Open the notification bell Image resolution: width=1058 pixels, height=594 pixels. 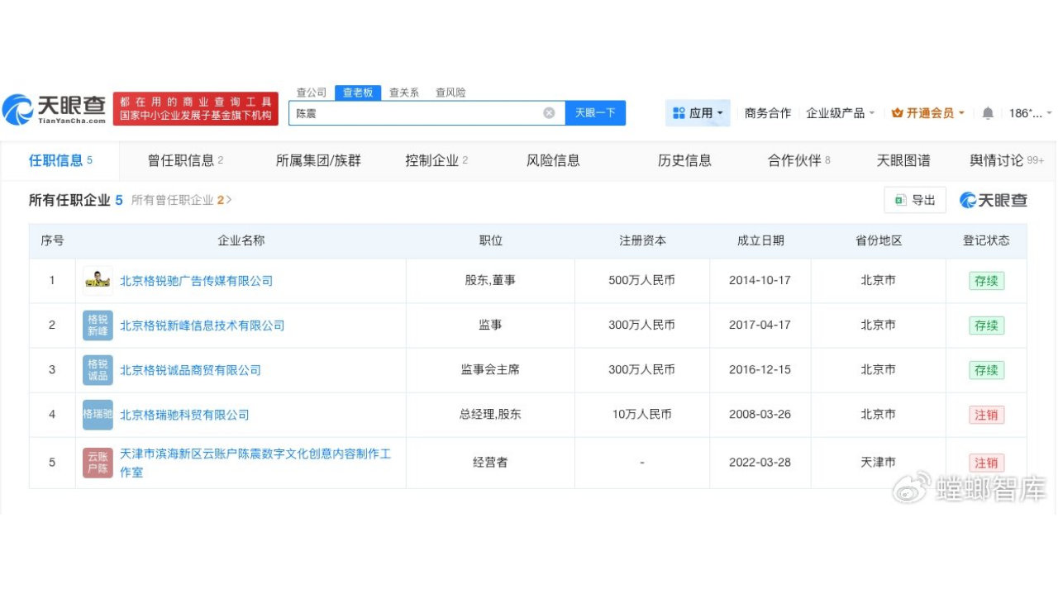(988, 113)
